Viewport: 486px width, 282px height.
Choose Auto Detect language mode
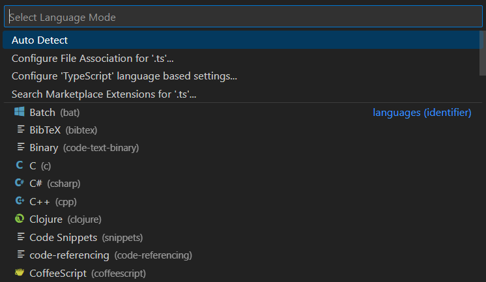click(40, 40)
